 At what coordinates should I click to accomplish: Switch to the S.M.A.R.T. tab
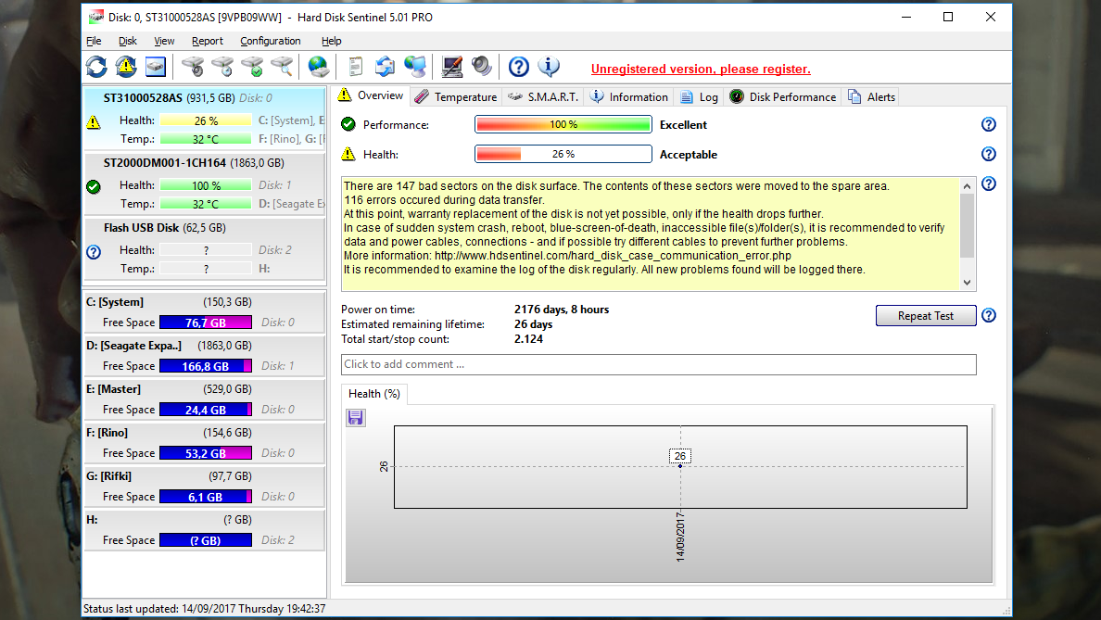click(x=544, y=97)
